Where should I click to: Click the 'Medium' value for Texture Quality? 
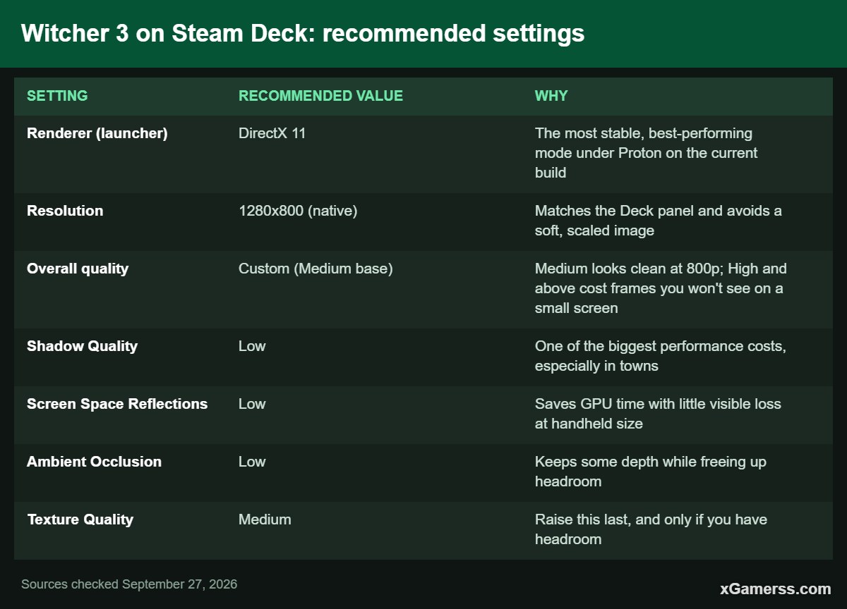pyautogui.click(x=265, y=519)
